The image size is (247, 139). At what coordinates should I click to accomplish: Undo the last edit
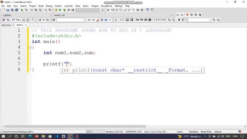(22, 10)
